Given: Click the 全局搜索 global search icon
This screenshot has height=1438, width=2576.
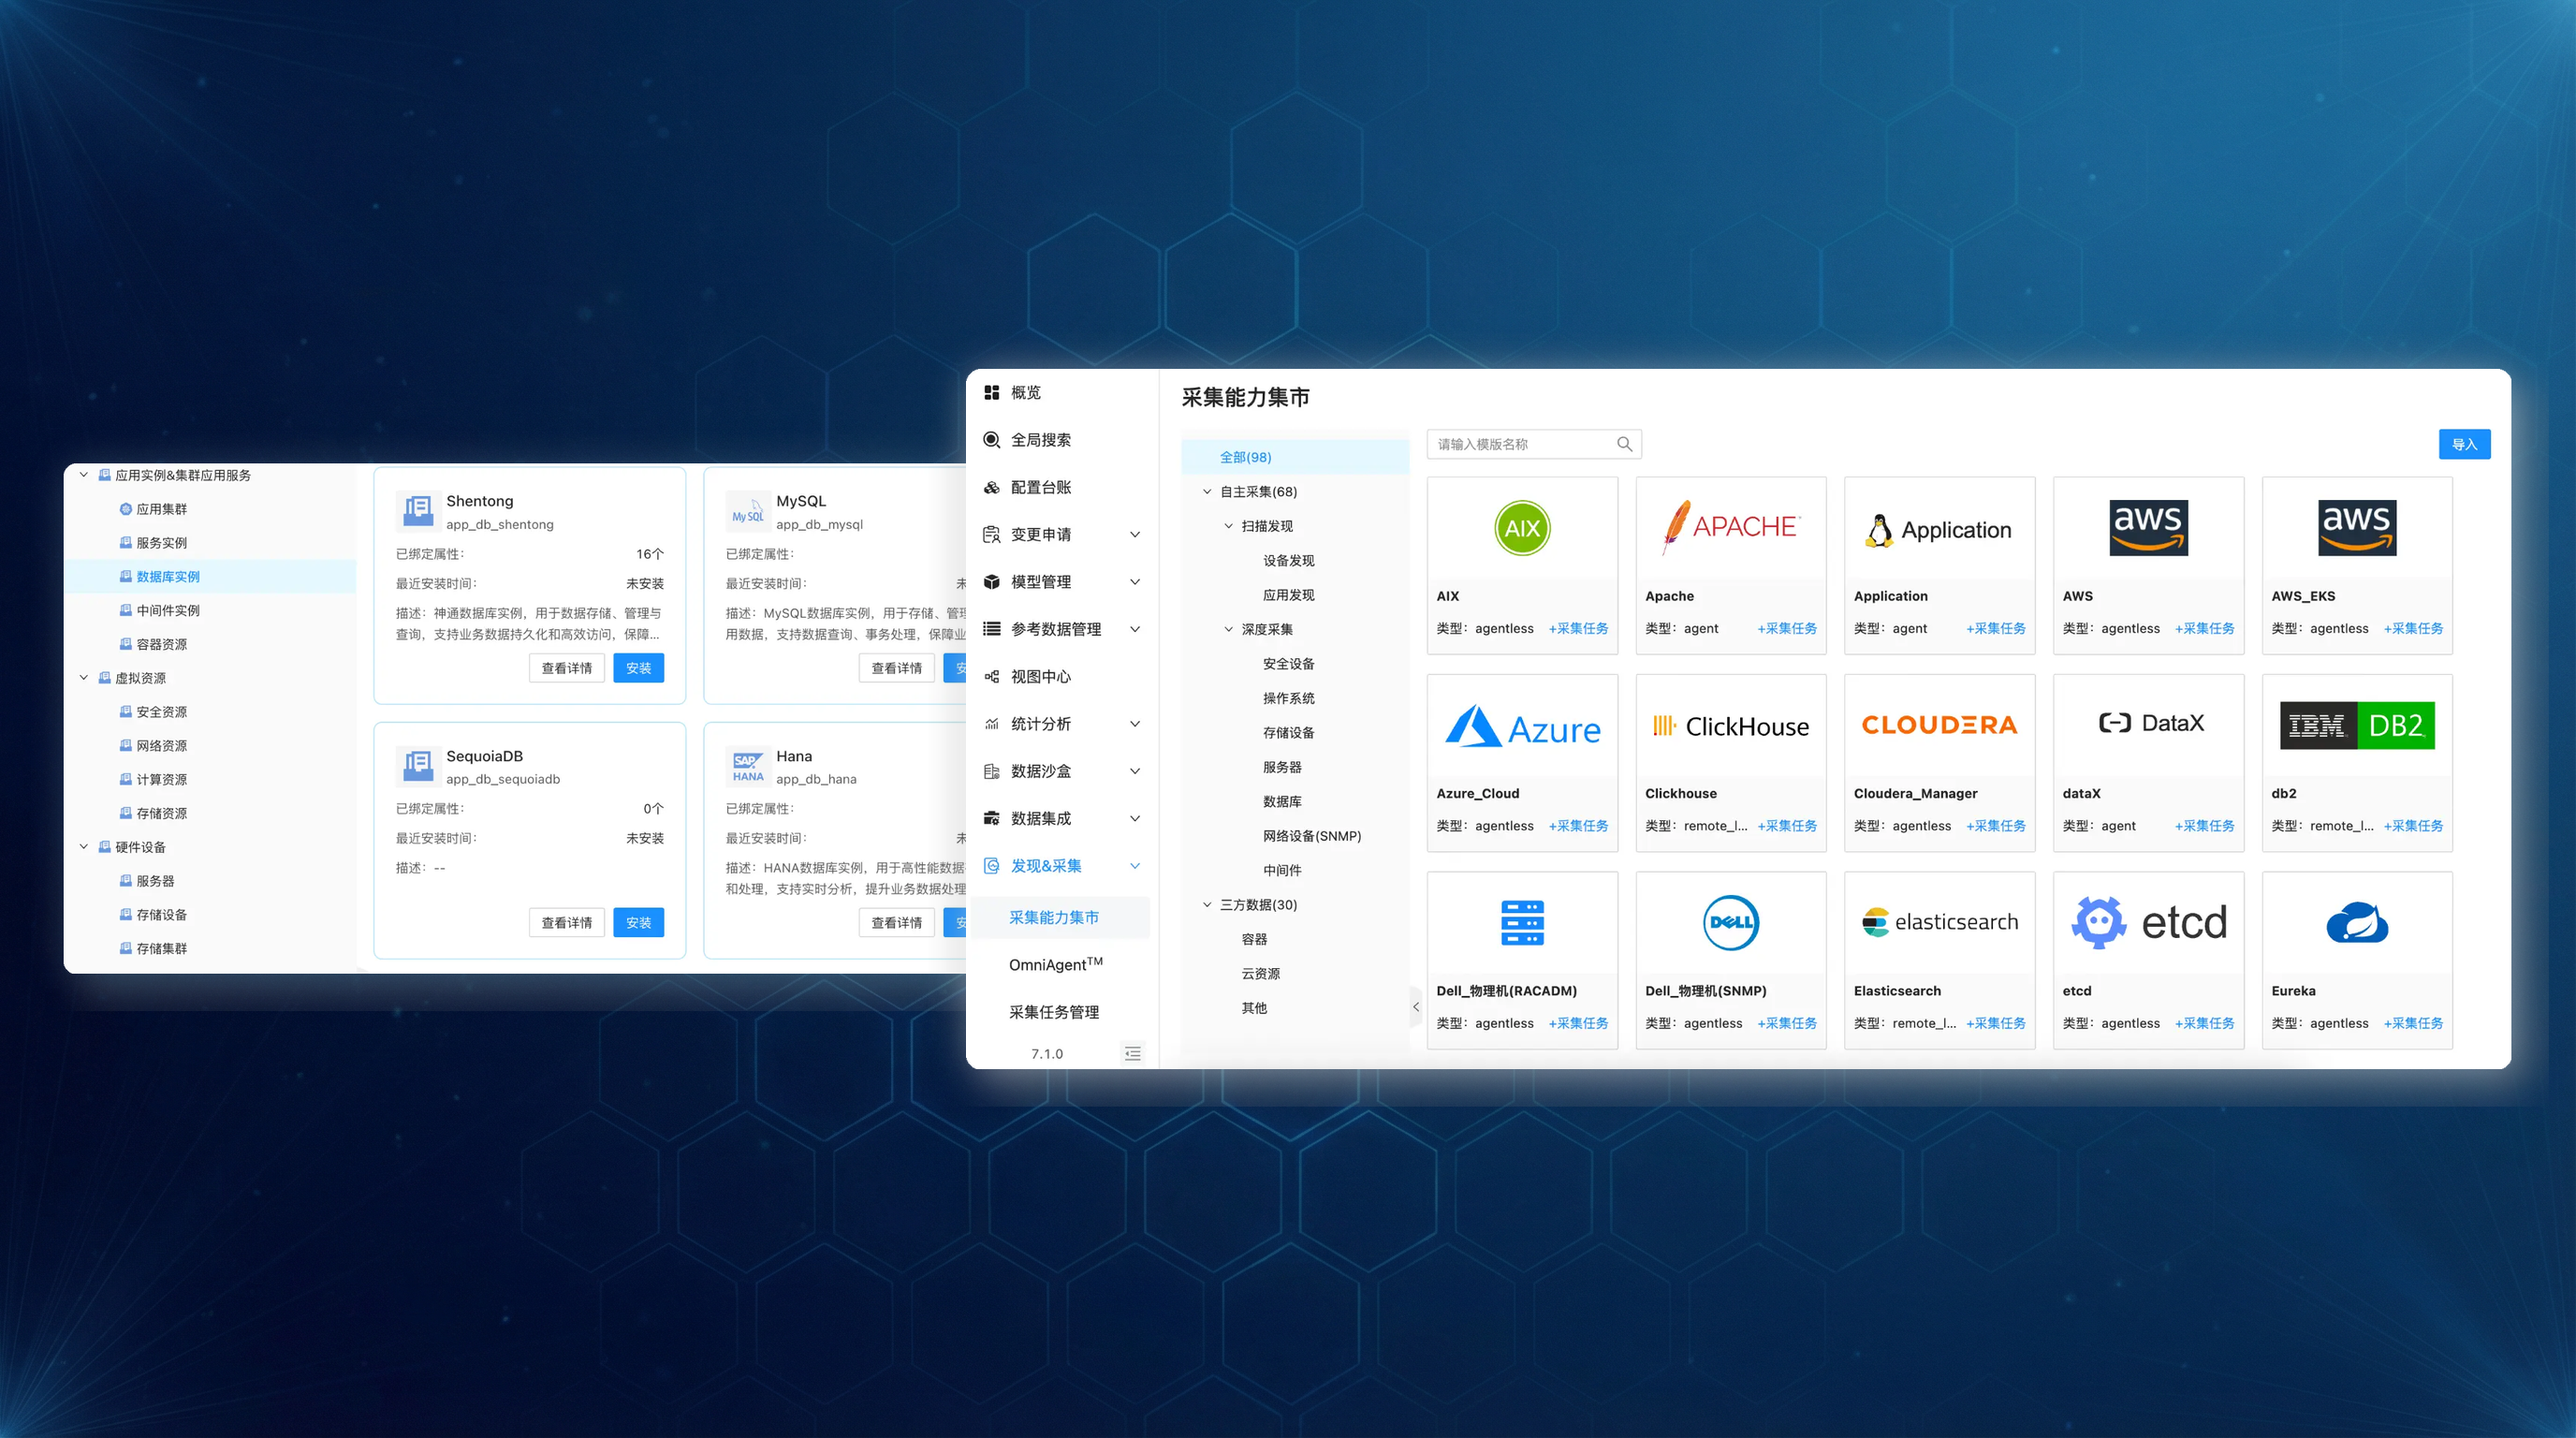Looking at the screenshot, I should (x=992, y=440).
